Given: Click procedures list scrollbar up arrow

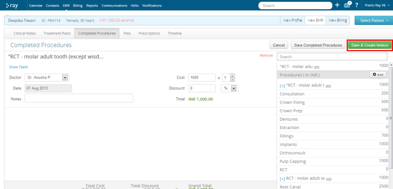Looking at the screenshot, I should pos(391,65).
